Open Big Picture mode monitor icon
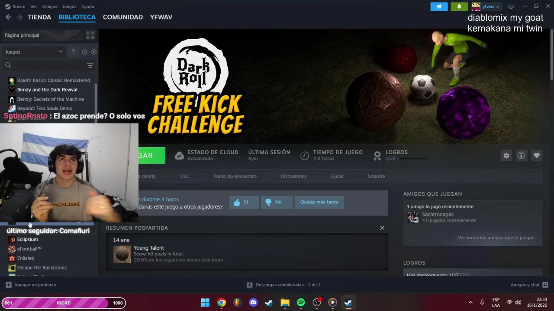Image resolution: width=554 pixels, height=311 pixels. coord(511,6)
